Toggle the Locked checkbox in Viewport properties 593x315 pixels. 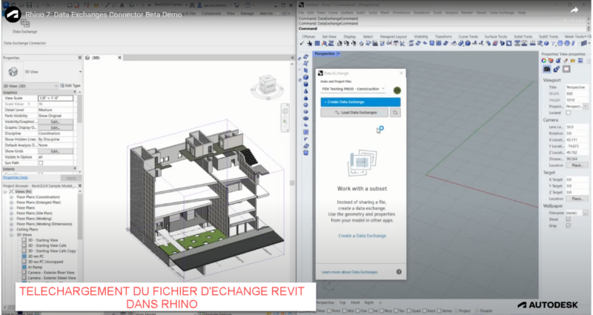coord(569,112)
